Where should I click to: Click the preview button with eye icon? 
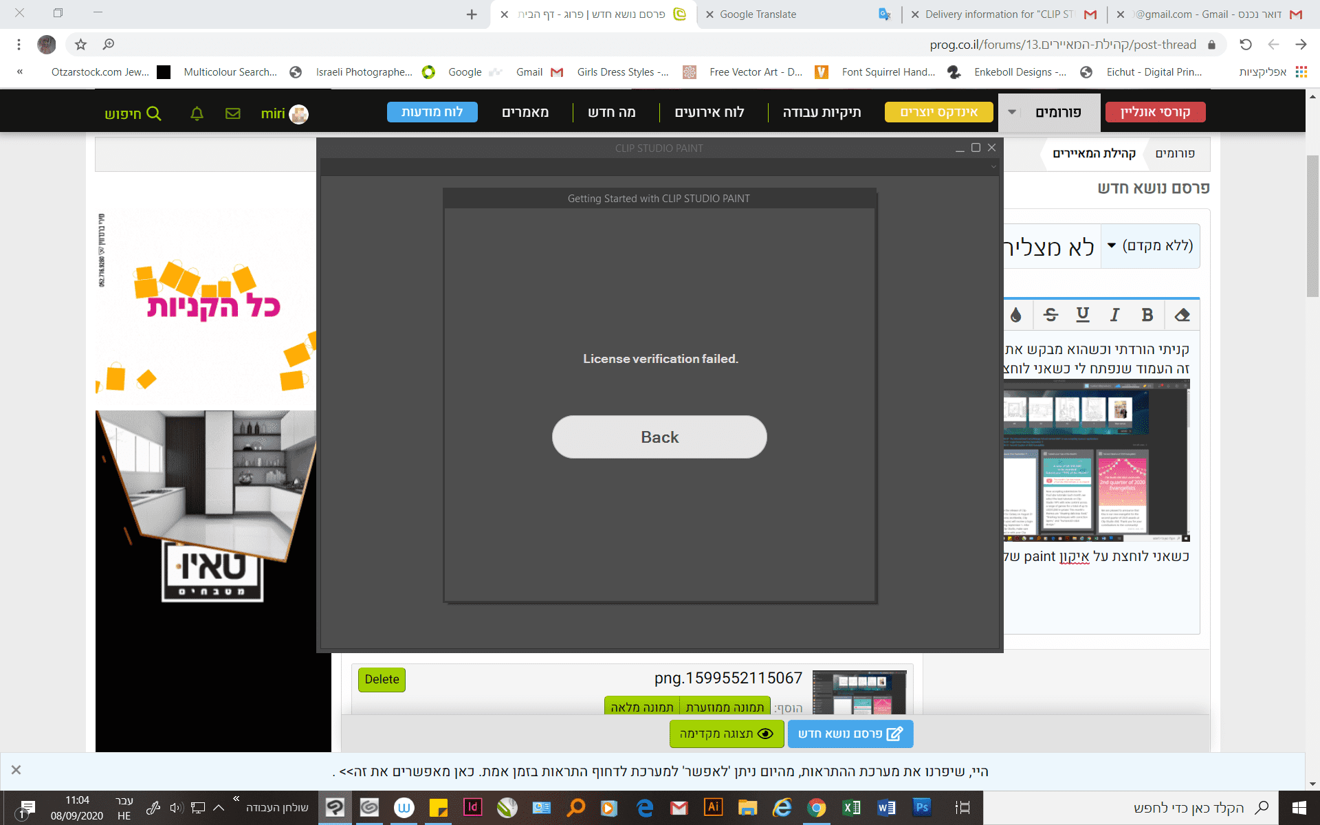726,734
